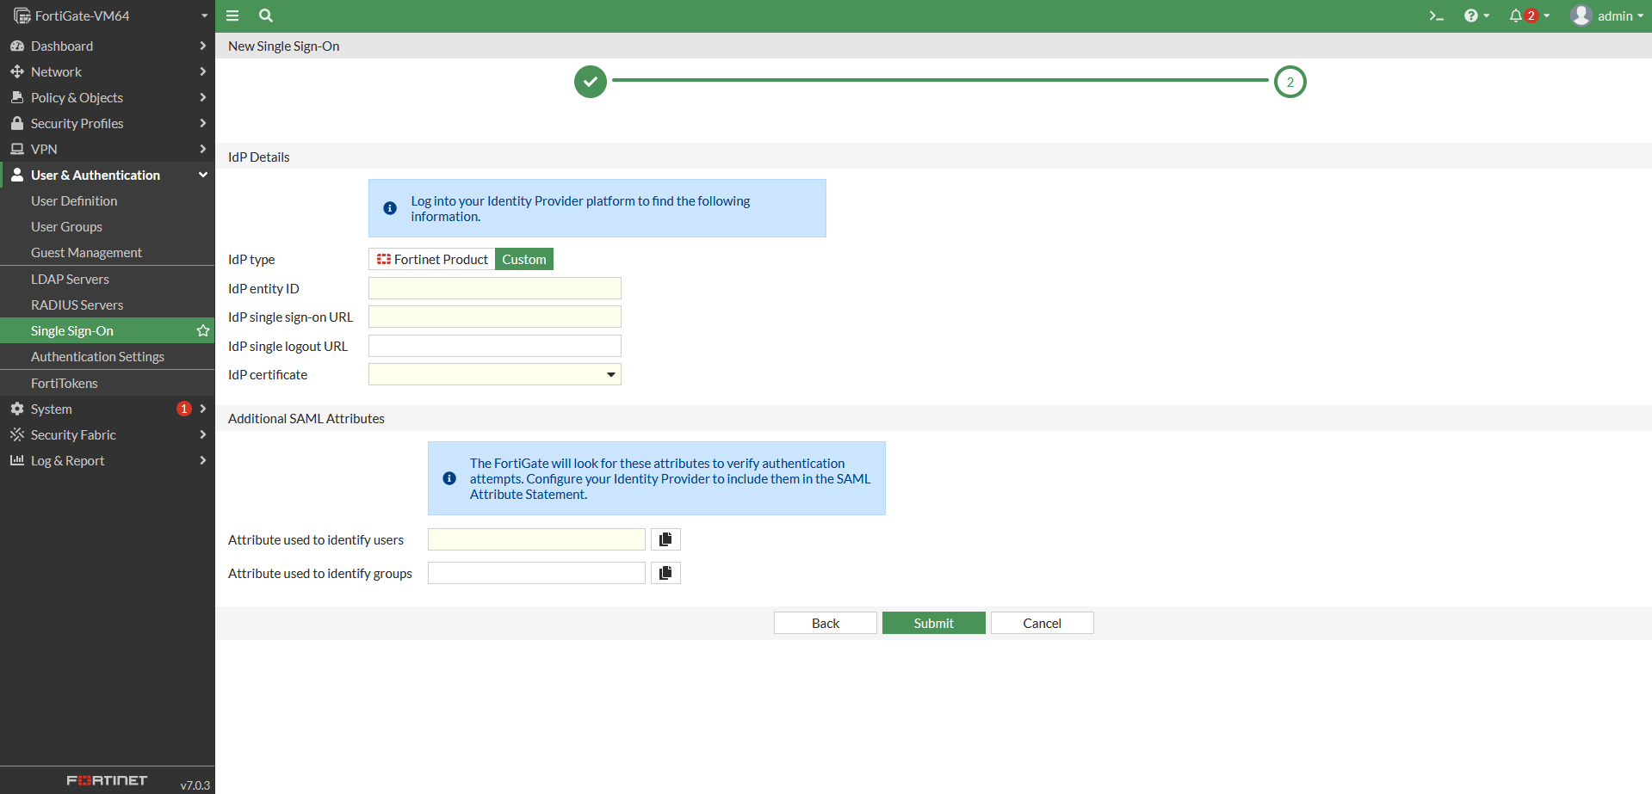Select Fortinet Product IdP type

pyautogui.click(x=432, y=259)
